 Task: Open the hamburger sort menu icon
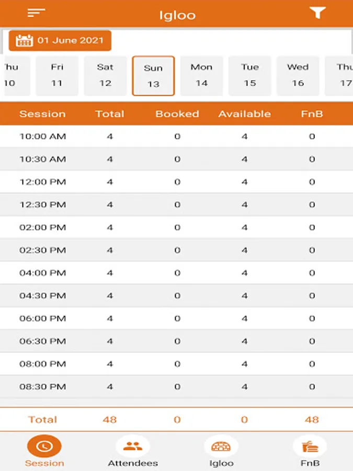pos(36,14)
